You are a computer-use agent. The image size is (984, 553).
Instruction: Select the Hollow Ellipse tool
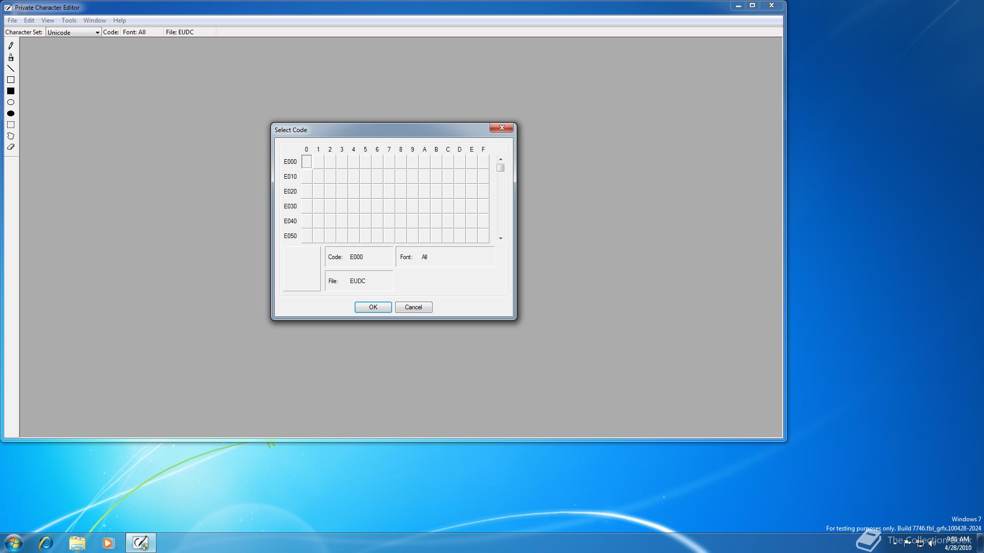point(11,102)
